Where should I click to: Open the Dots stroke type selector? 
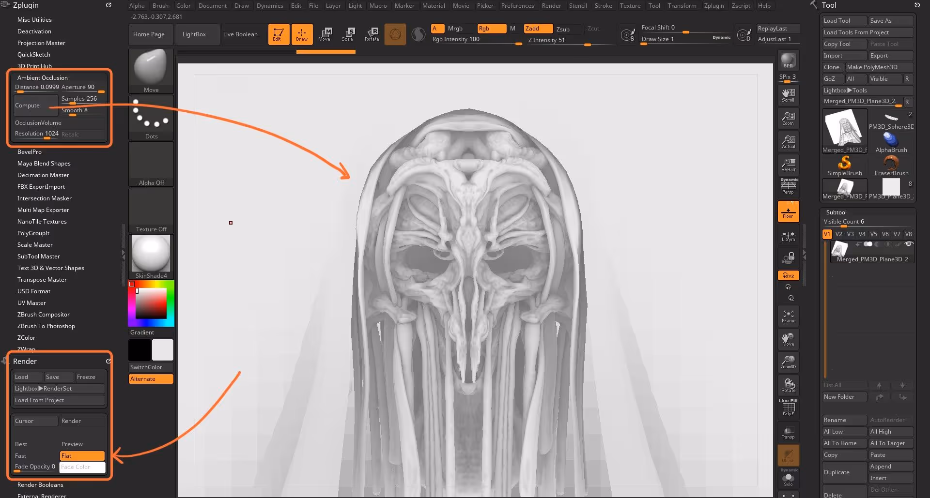click(x=151, y=117)
